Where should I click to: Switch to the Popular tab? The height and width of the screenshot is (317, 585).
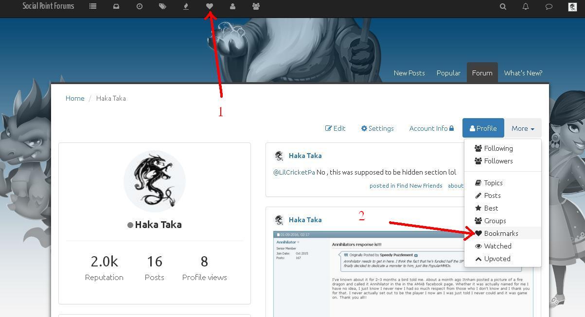(448, 73)
